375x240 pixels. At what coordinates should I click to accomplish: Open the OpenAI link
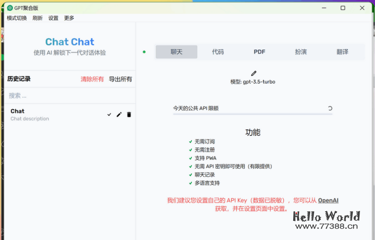[328, 200]
